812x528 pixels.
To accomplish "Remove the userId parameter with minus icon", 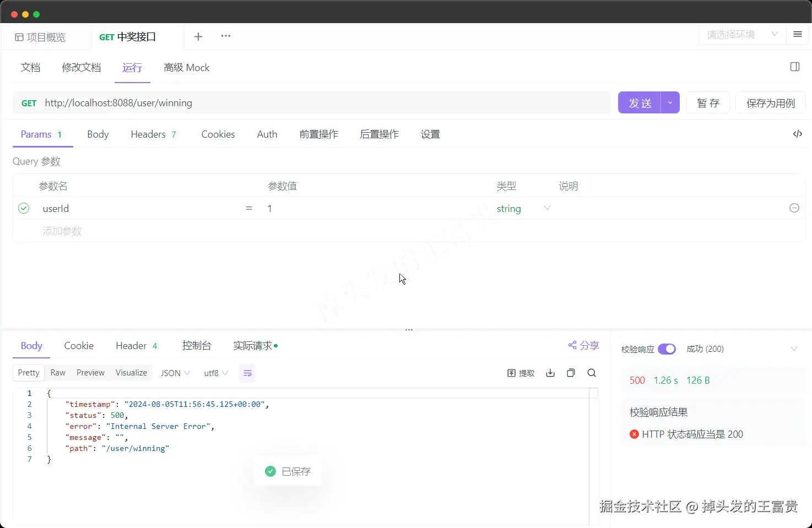I will [x=794, y=208].
